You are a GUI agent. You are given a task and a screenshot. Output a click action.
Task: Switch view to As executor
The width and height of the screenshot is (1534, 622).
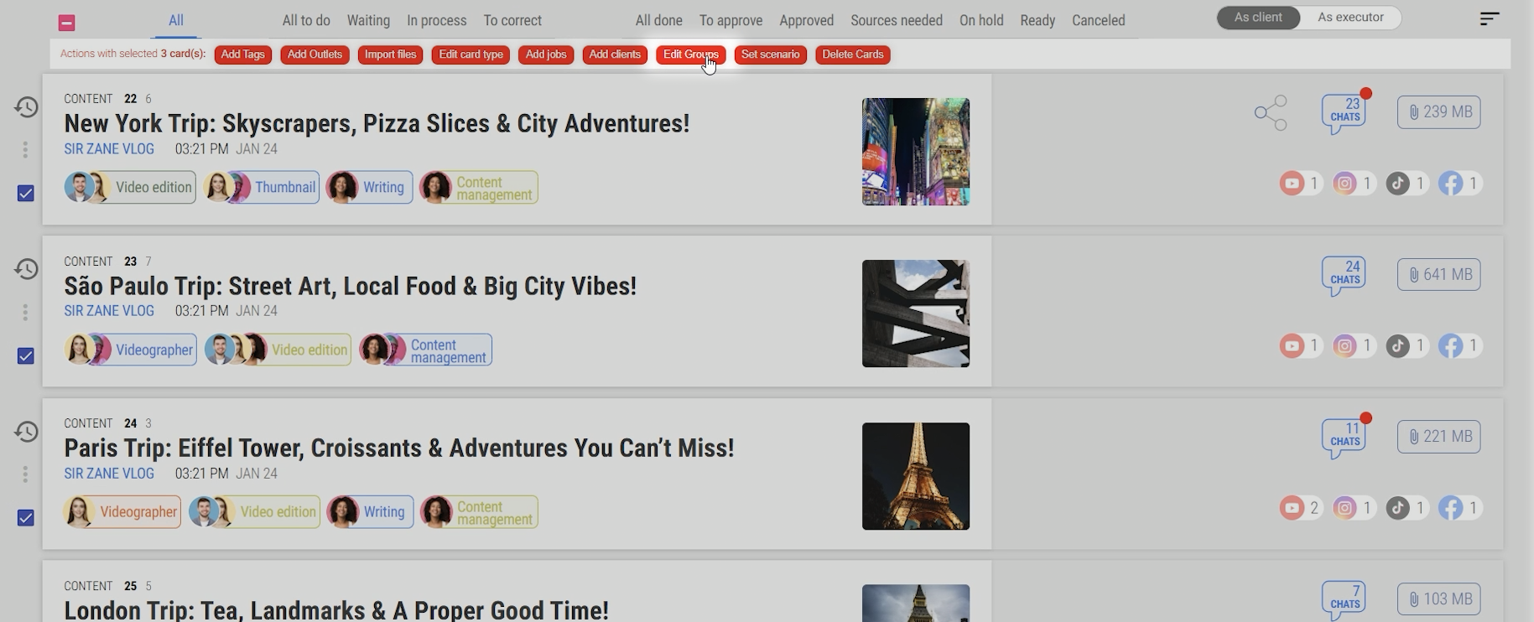tap(1350, 18)
